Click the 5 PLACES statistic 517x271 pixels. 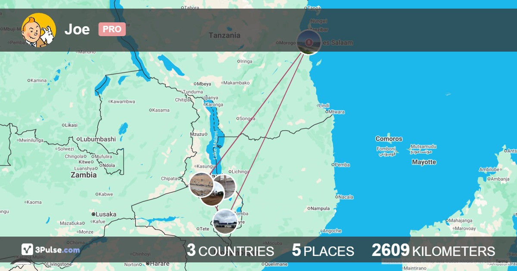323,250
